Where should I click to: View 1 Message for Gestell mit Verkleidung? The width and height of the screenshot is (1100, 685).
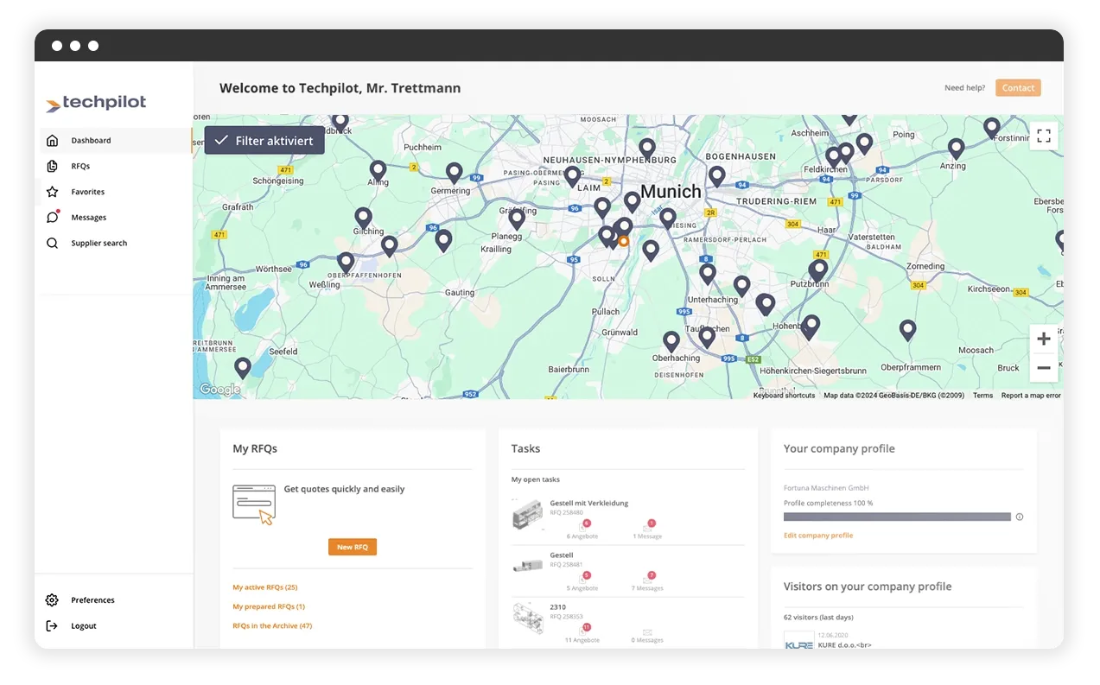pos(648,530)
